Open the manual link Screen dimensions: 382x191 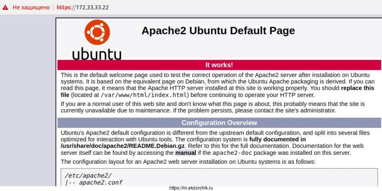point(185,153)
